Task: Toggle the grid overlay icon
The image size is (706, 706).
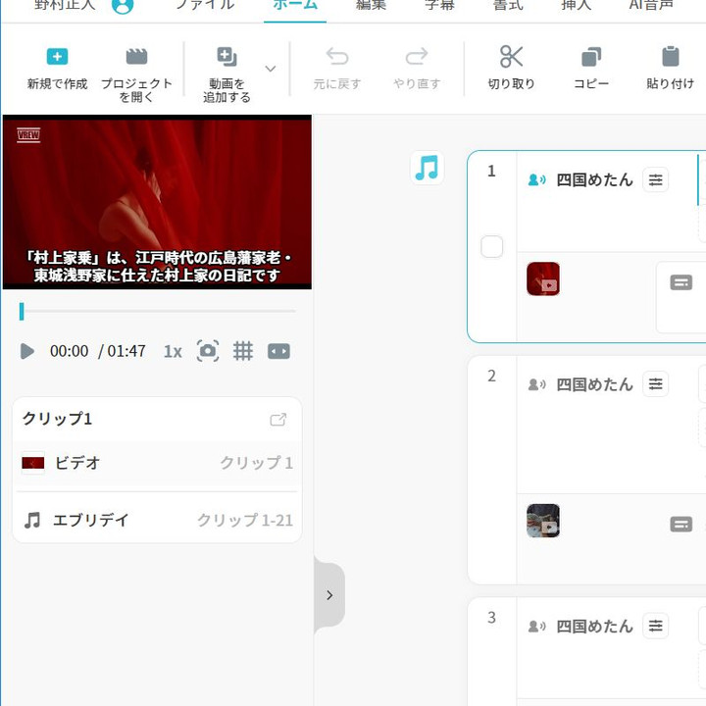Action: (x=243, y=351)
